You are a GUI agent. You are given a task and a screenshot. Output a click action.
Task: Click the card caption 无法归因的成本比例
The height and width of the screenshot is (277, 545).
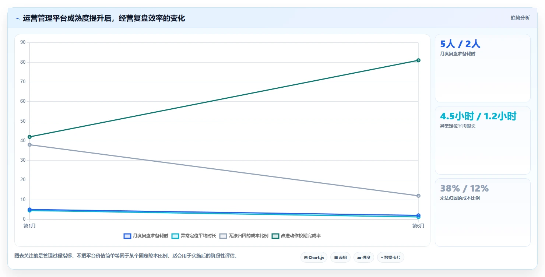click(x=460, y=198)
